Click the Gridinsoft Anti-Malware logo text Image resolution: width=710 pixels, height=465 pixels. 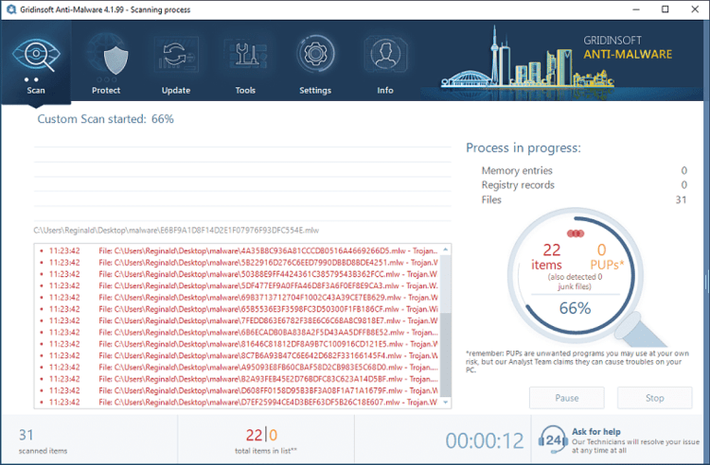click(x=628, y=47)
